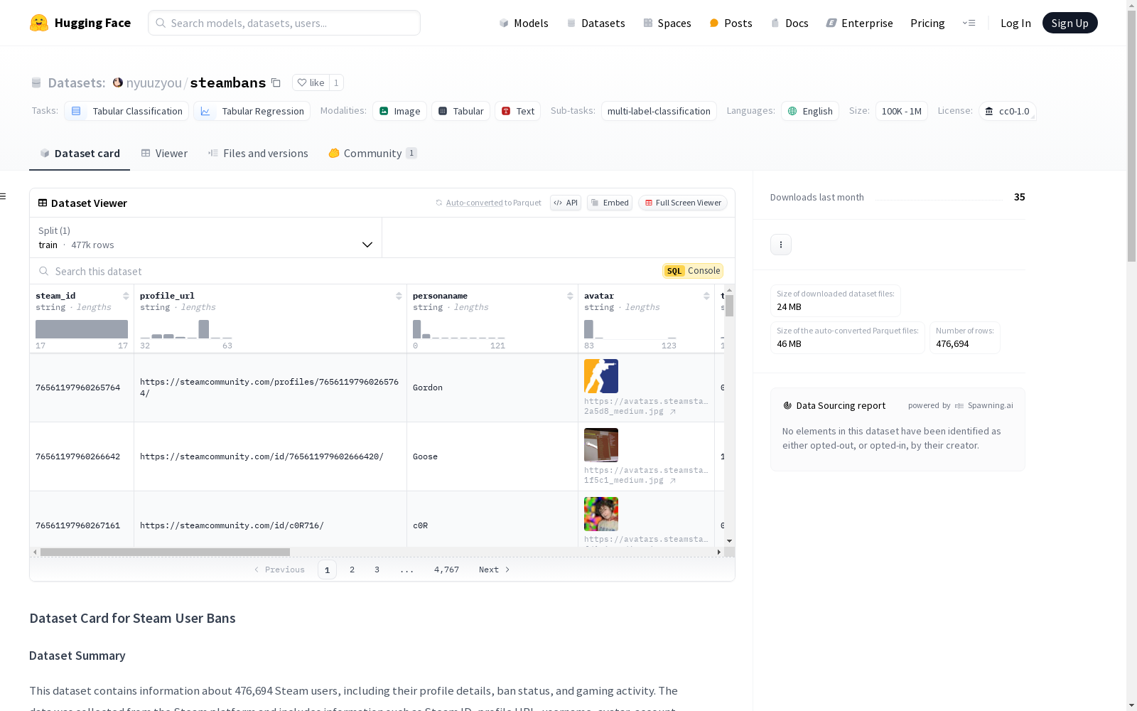Screen dimensions: 1137x711
Task: Click the cc0-1.0 license tag
Action: [1007, 111]
